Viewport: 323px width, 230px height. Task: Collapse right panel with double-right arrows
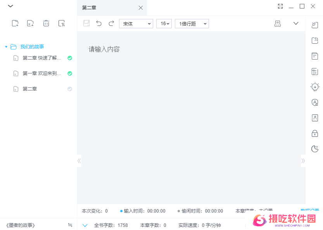(x=303, y=161)
